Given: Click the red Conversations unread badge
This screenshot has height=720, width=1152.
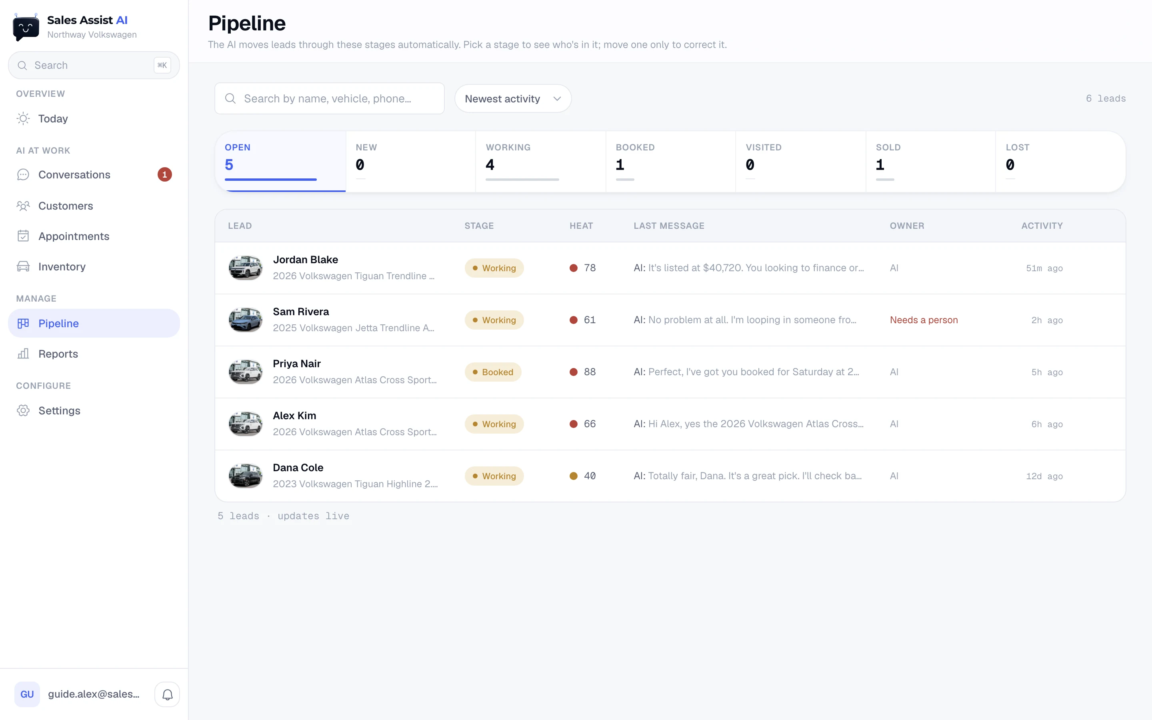Looking at the screenshot, I should (165, 175).
